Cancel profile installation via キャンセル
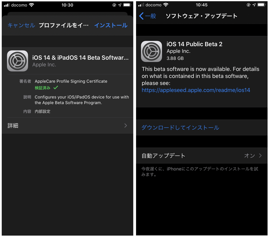This screenshot has width=270, height=237. [21, 26]
